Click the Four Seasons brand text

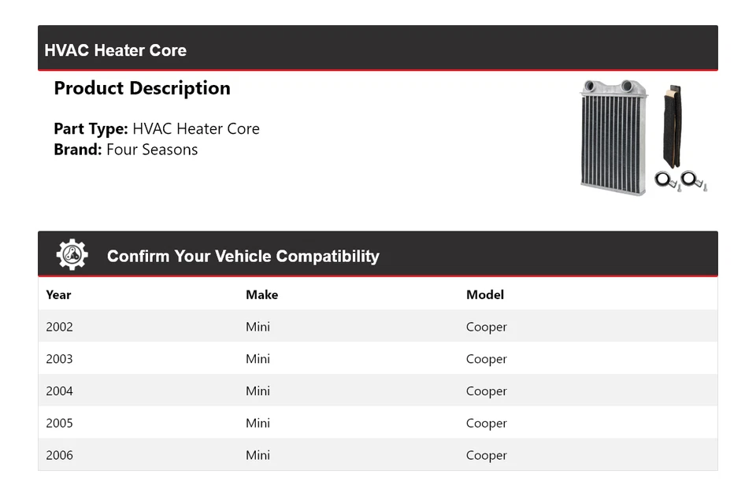click(x=152, y=150)
